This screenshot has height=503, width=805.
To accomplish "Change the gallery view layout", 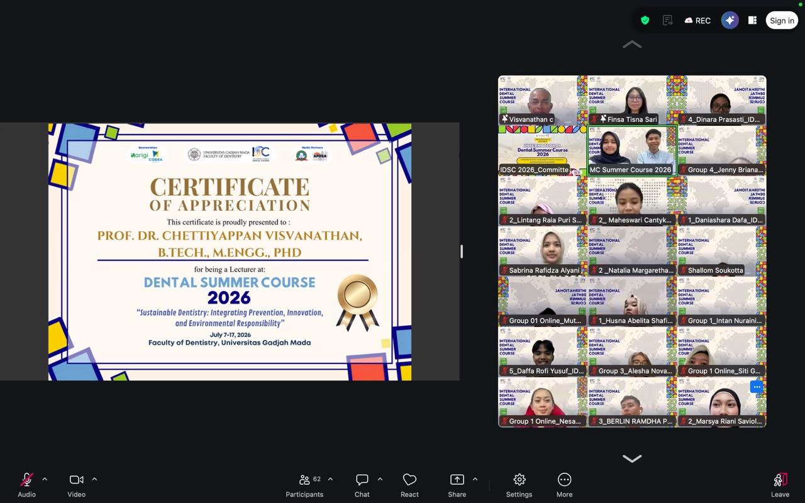I will pyautogui.click(x=752, y=20).
